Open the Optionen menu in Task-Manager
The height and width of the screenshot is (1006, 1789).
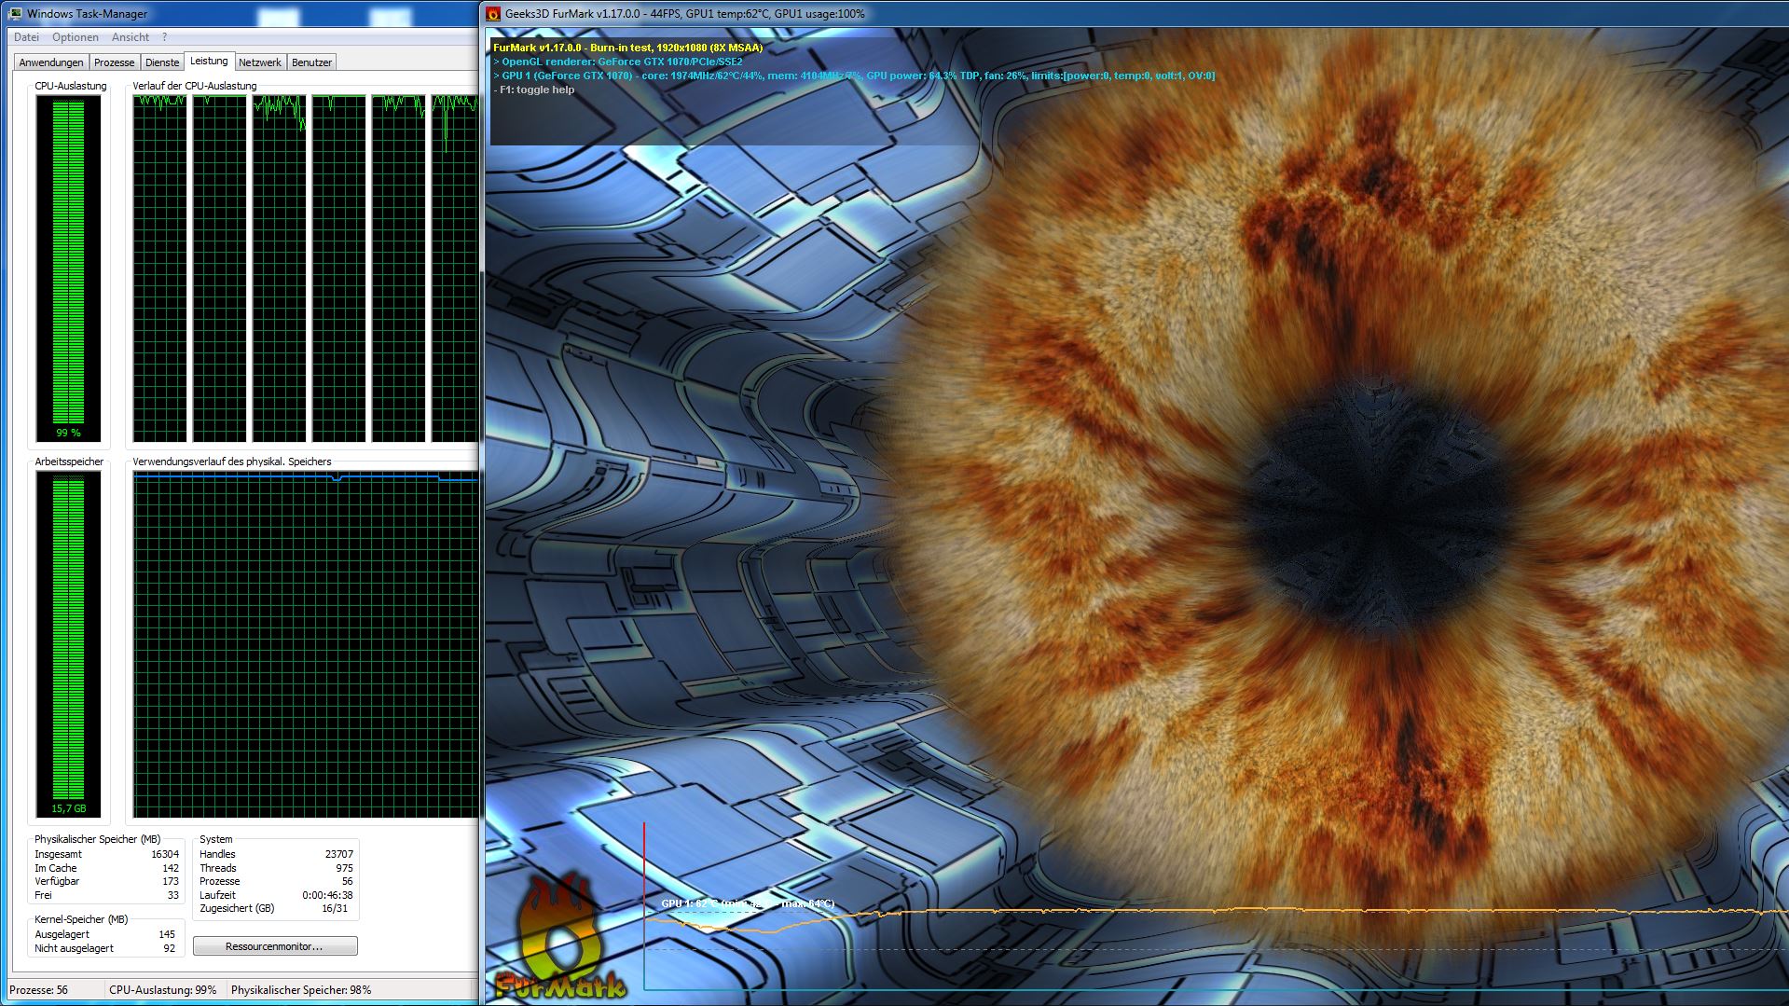coord(75,37)
